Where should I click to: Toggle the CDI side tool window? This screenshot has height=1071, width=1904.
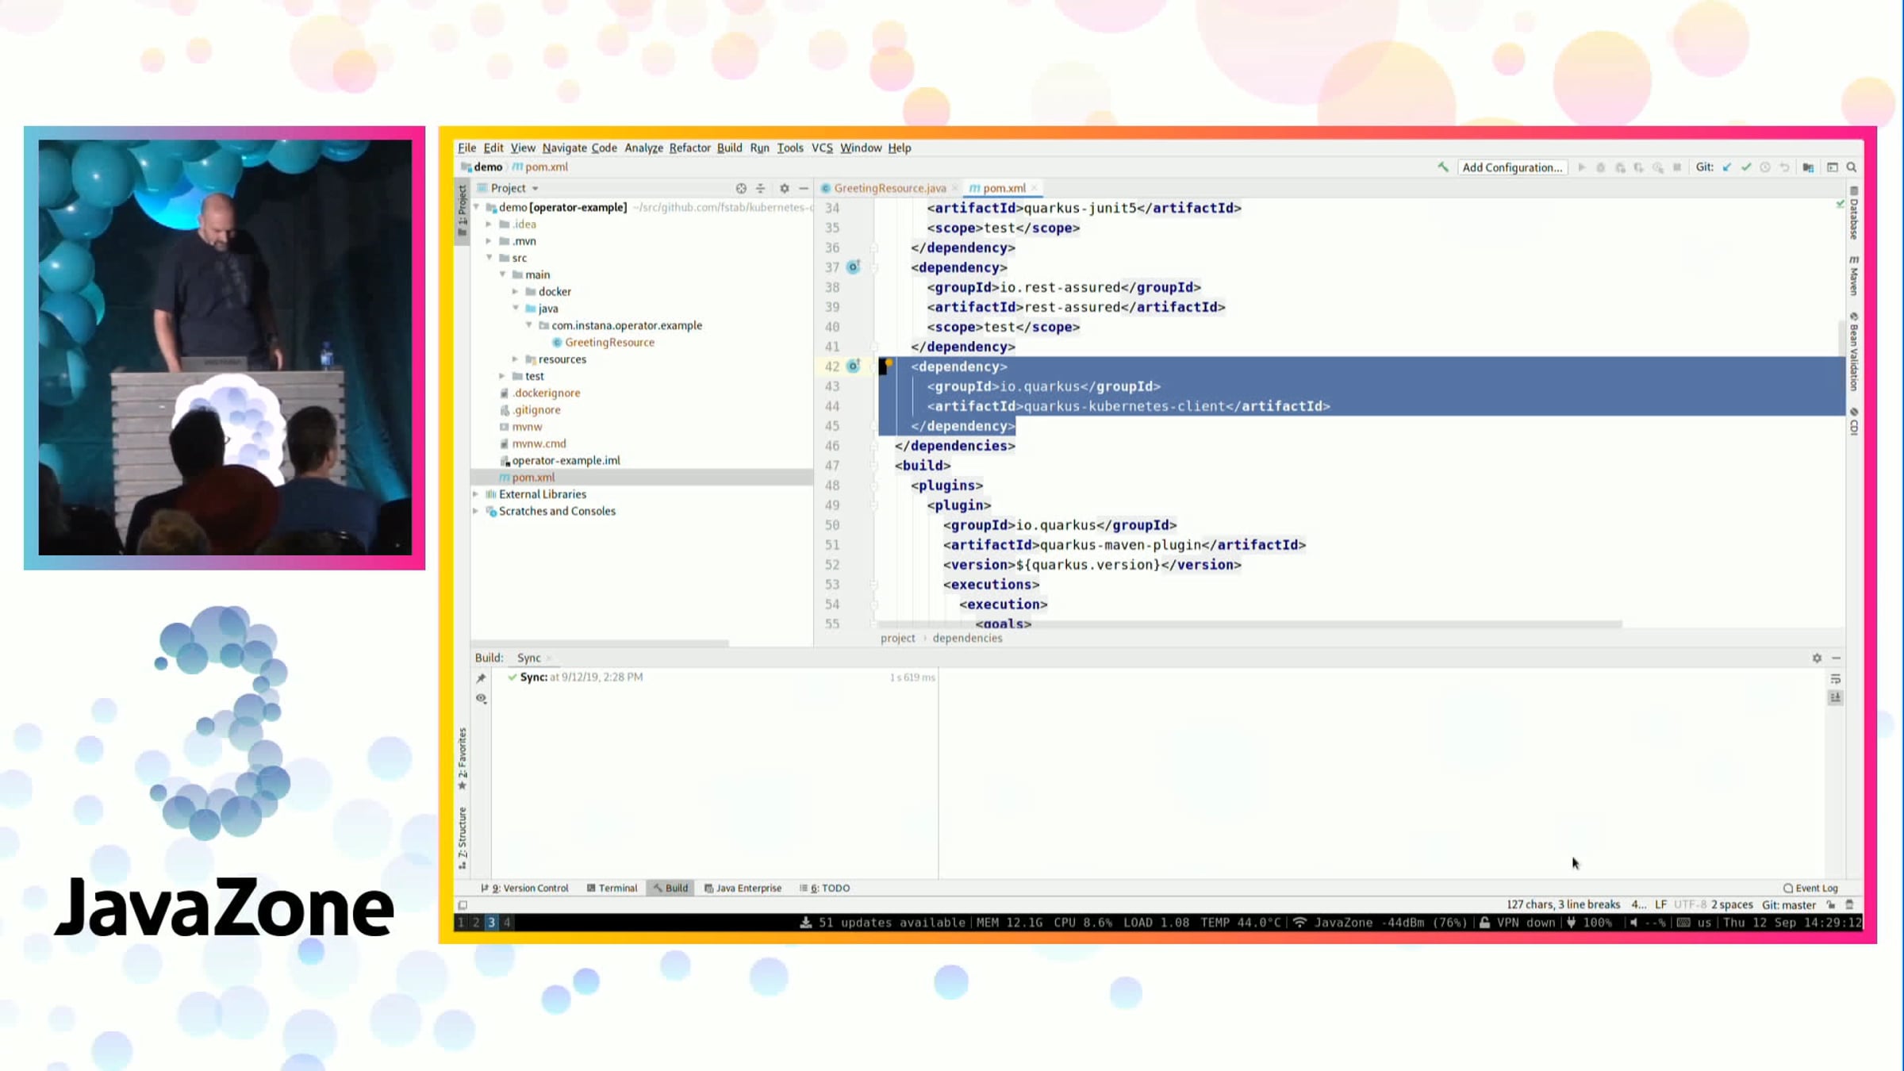(1854, 421)
